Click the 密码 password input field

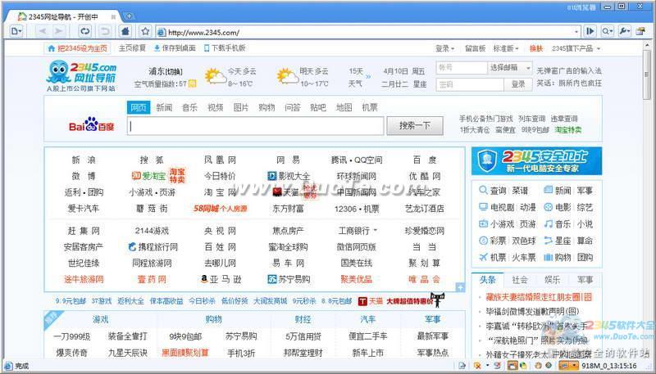coord(470,84)
